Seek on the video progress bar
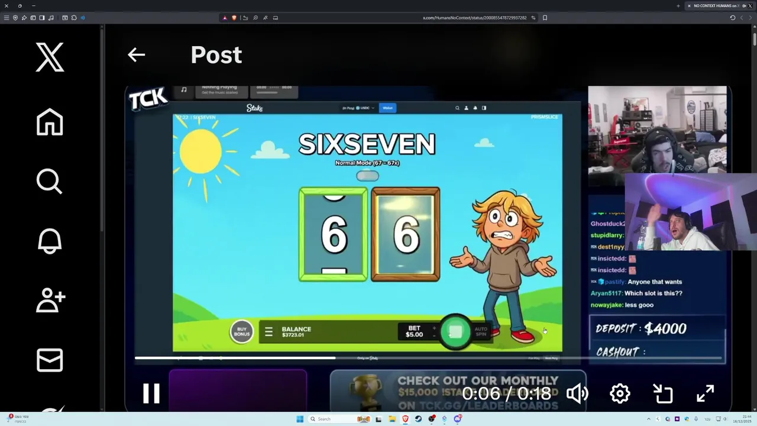This screenshot has height=426, width=757. [428, 358]
